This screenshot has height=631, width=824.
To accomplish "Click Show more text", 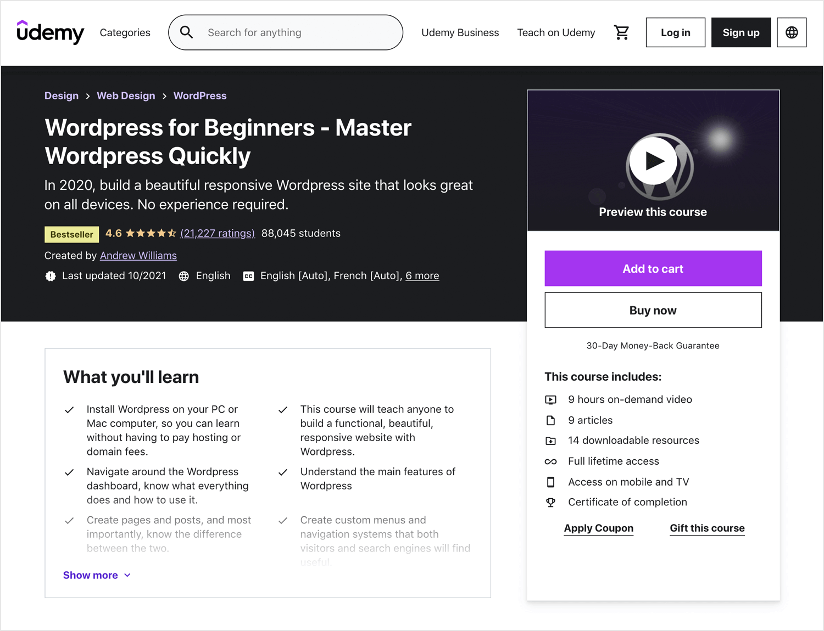I will point(91,575).
